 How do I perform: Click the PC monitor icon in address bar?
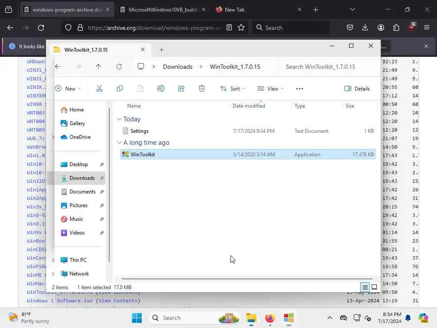(x=141, y=67)
